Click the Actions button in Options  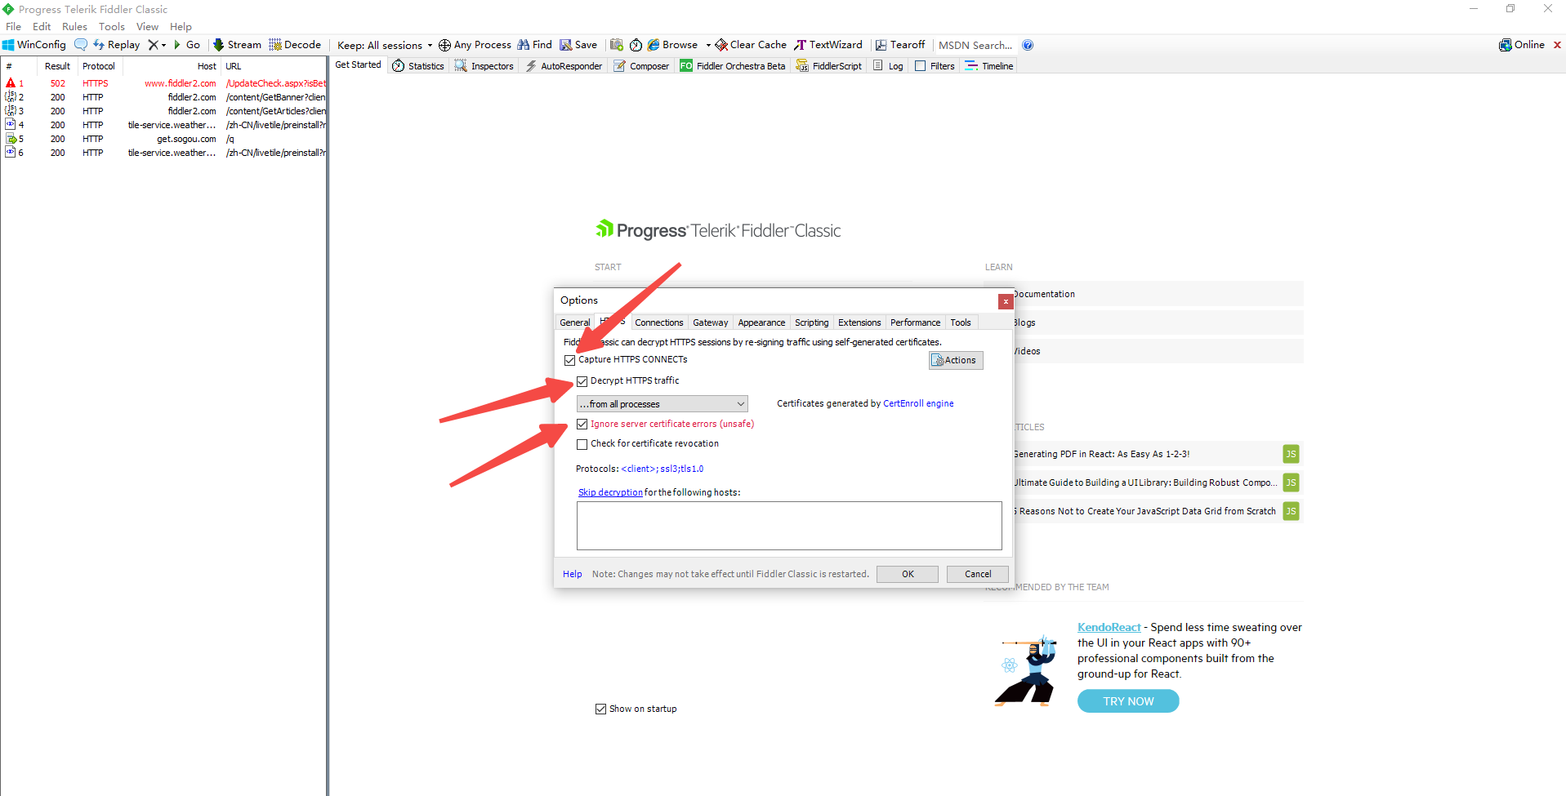coord(956,361)
